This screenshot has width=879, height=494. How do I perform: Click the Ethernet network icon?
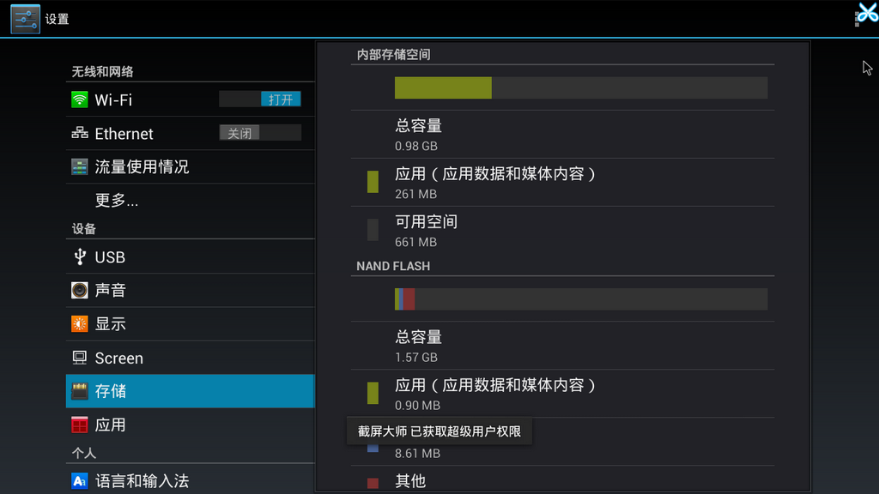[x=80, y=133]
